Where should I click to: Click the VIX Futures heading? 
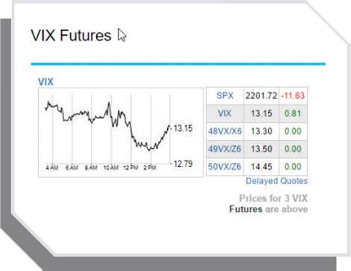click(x=71, y=35)
